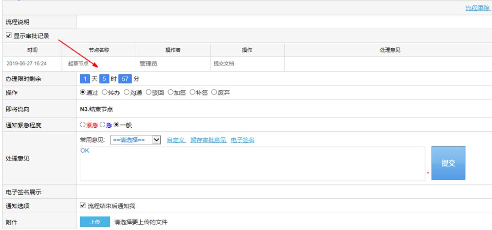Uncheck the 显示审批记录 checkbox

tap(8, 36)
